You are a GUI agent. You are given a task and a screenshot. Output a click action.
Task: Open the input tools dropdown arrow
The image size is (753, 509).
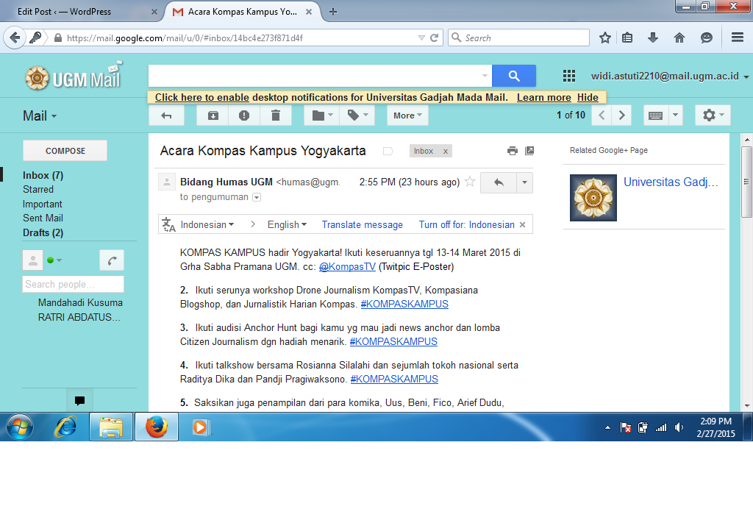point(675,115)
